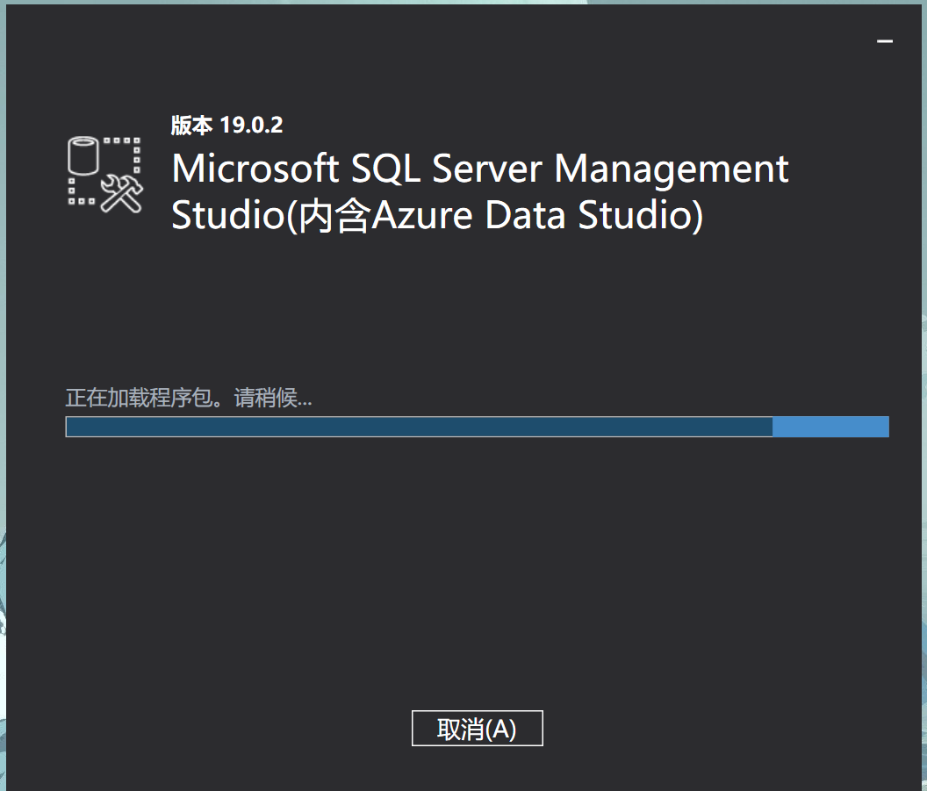927x791 pixels.
Task: Click the 版本 word before the version number
Action: (191, 125)
